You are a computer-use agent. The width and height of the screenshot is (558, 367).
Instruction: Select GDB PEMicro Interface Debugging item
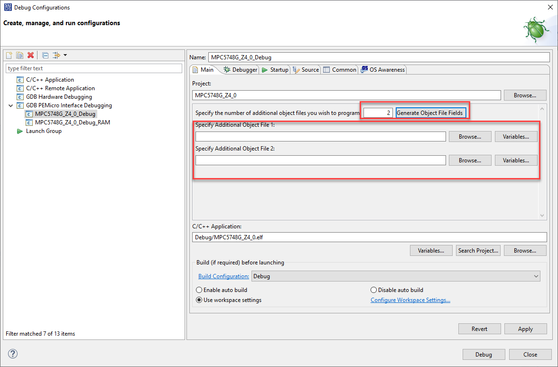(69, 105)
